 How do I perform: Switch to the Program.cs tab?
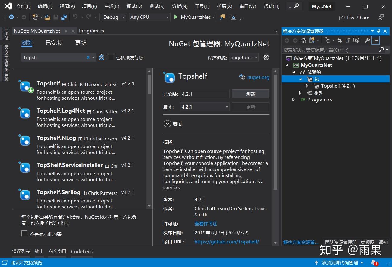pos(91,31)
